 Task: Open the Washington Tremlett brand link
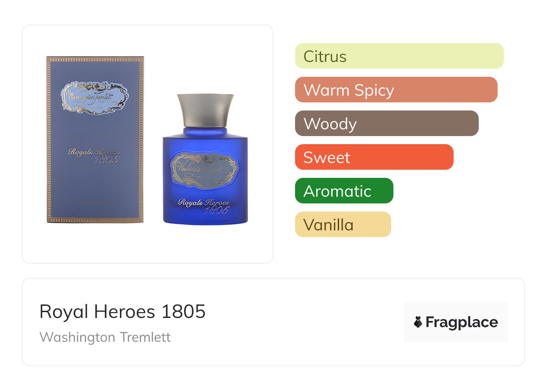(105, 337)
